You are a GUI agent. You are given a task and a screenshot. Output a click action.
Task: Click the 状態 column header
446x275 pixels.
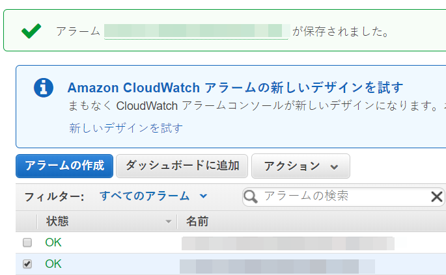[x=57, y=222]
